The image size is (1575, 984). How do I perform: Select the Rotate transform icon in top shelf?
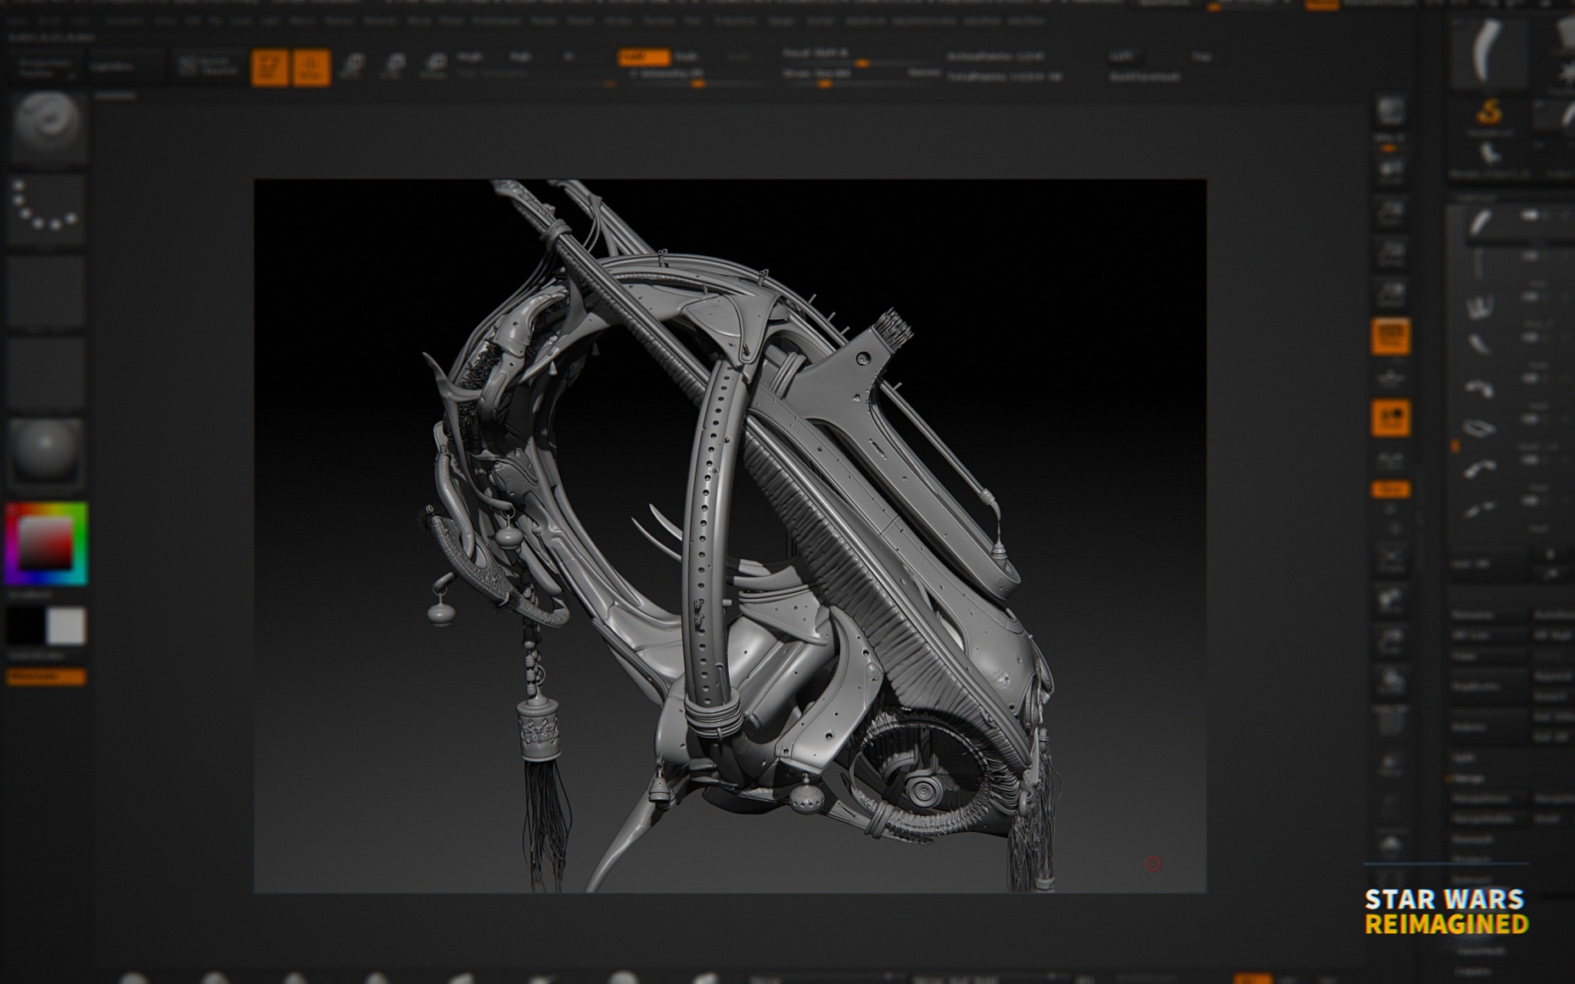click(434, 65)
